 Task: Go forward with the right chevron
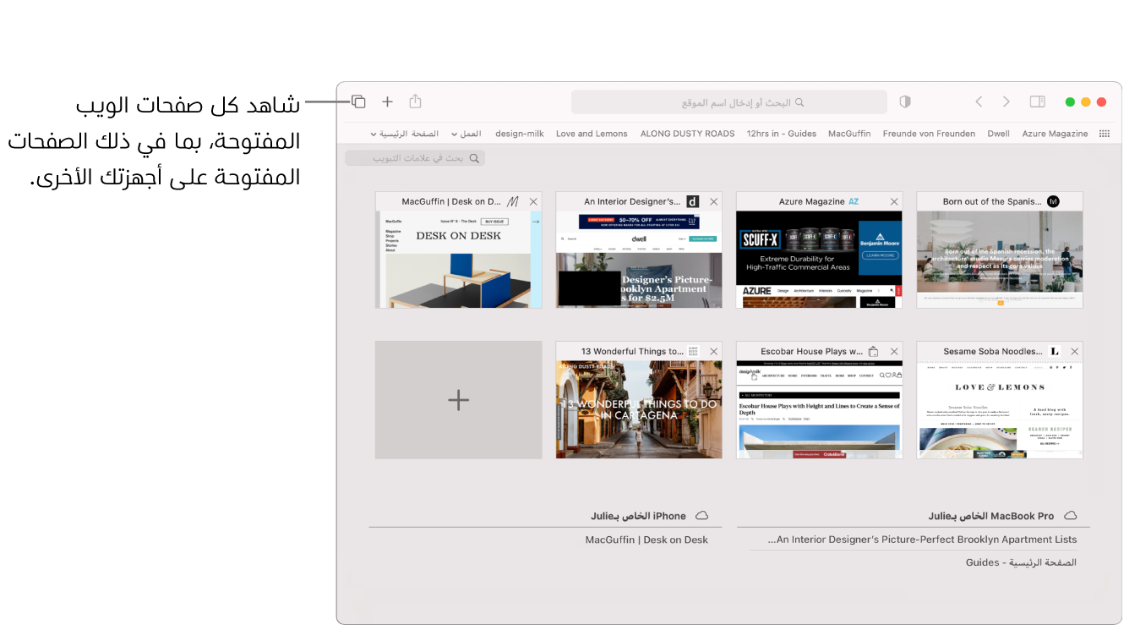(x=1006, y=101)
